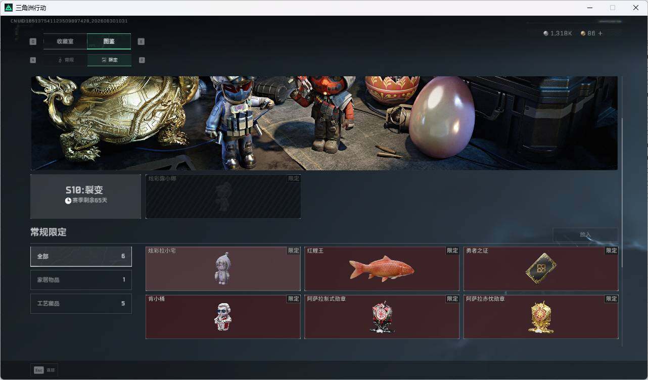This screenshot has width=648, height=380.
Task: Select the S10:裂变 season card
Action: tap(85, 197)
